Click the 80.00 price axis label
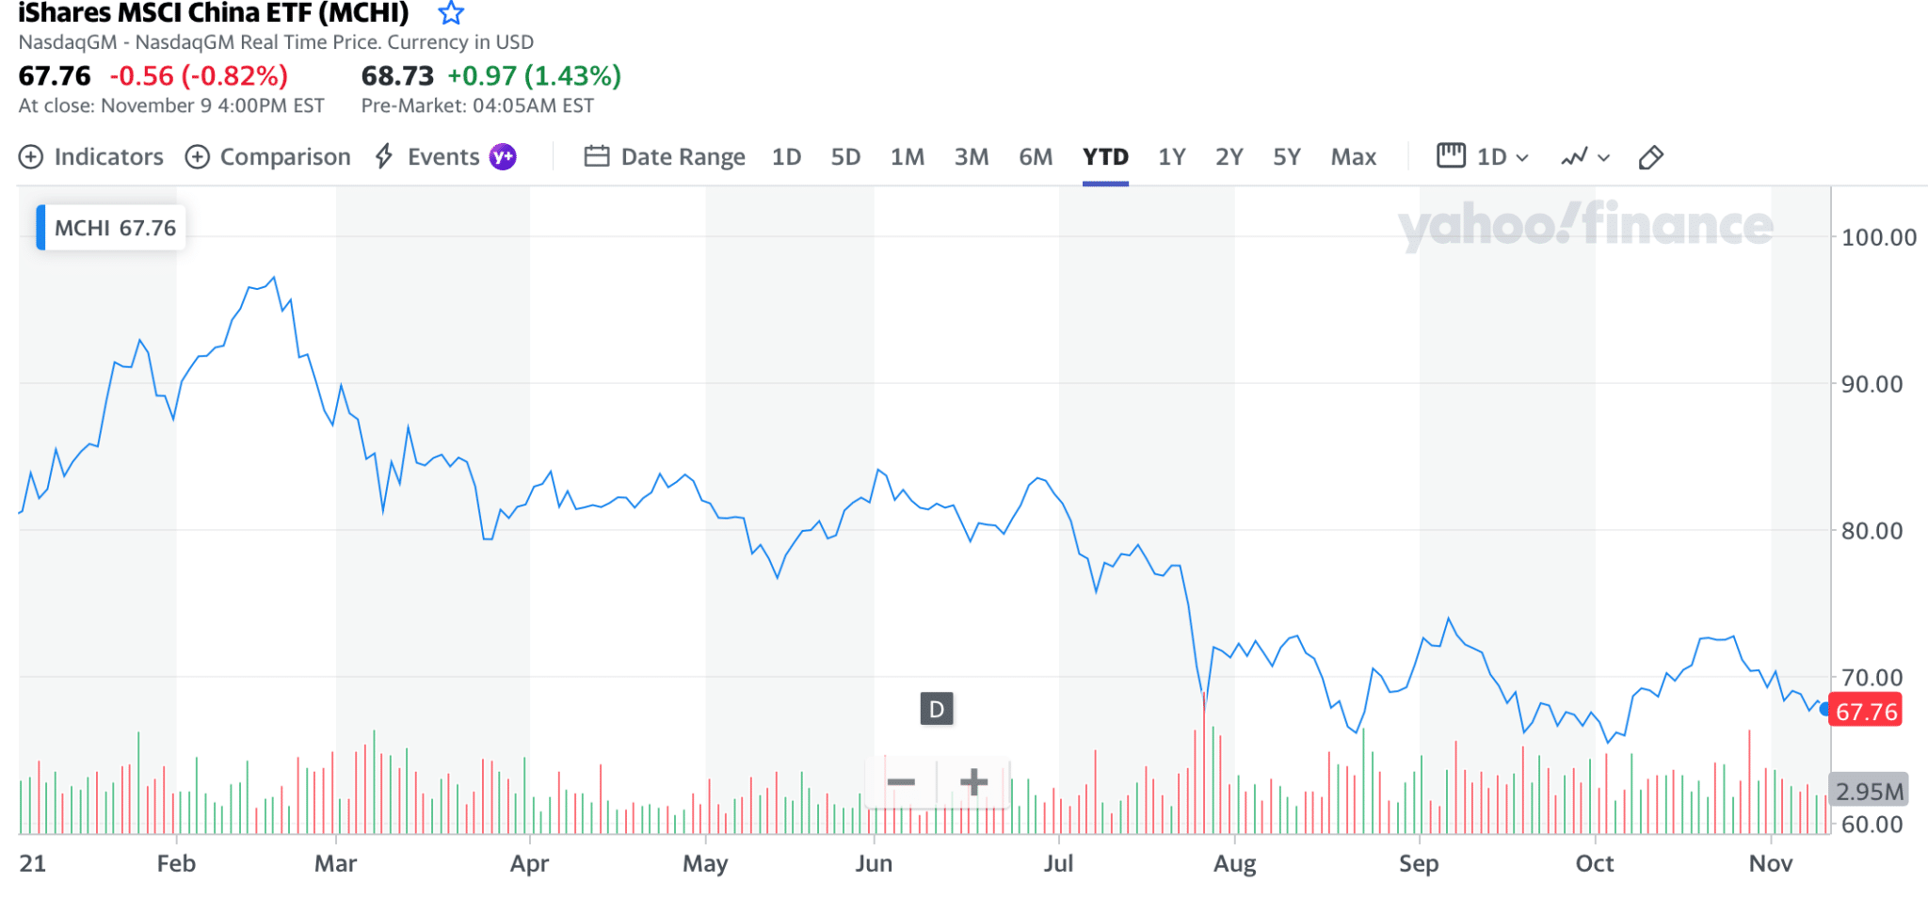Viewport: 1928px width, 915px height. click(1872, 531)
